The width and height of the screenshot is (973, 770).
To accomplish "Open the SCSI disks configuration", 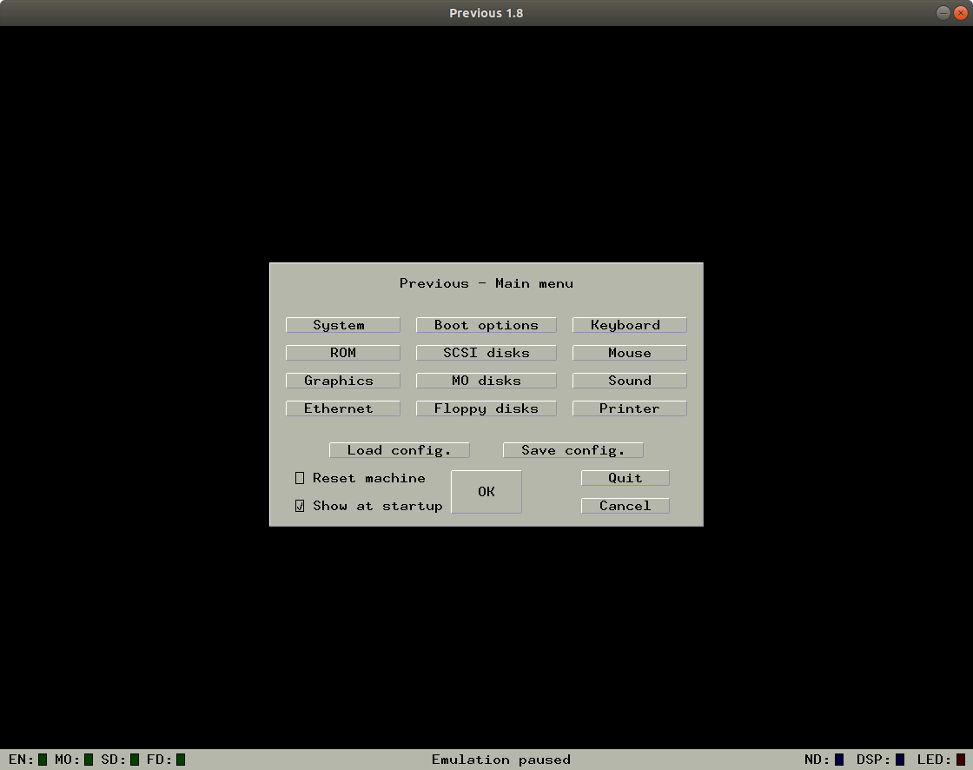I will pyautogui.click(x=486, y=352).
